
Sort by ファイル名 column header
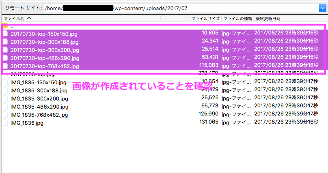(15, 19)
